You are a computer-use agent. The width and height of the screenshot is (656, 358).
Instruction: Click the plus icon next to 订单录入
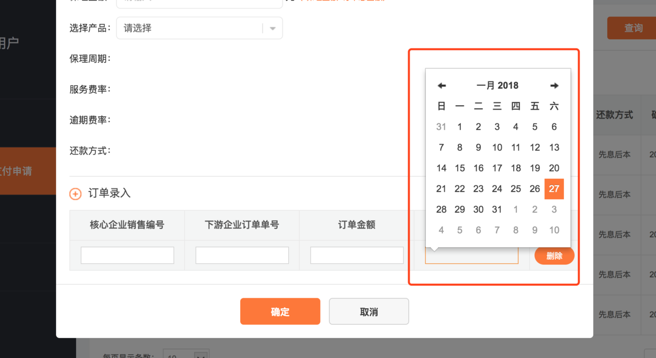pyautogui.click(x=75, y=194)
